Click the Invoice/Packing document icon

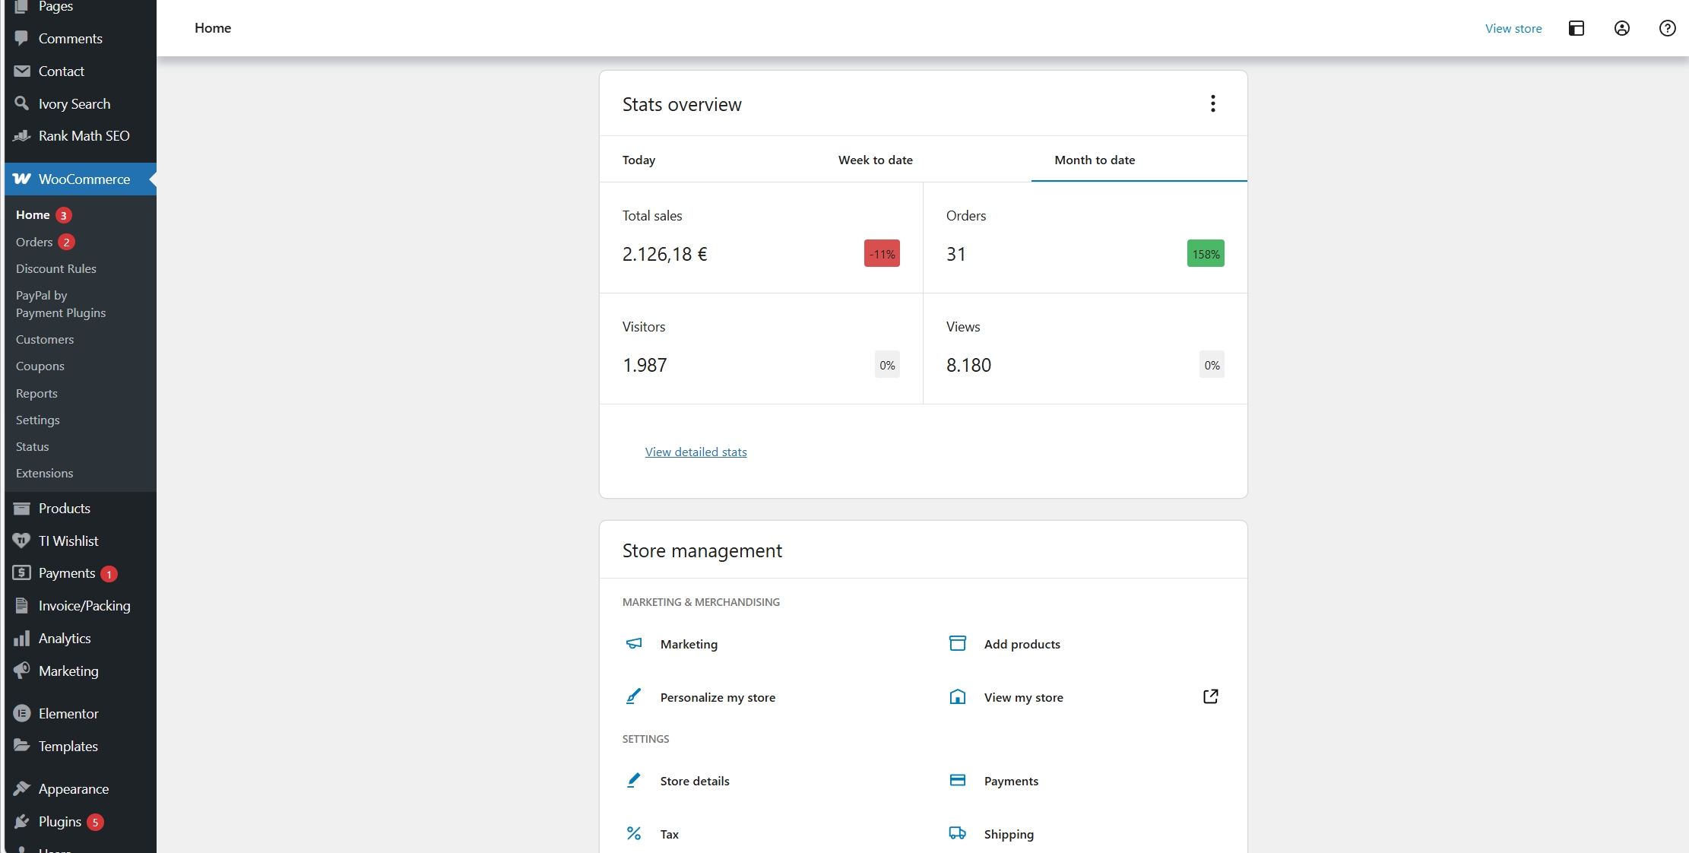click(22, 605)
